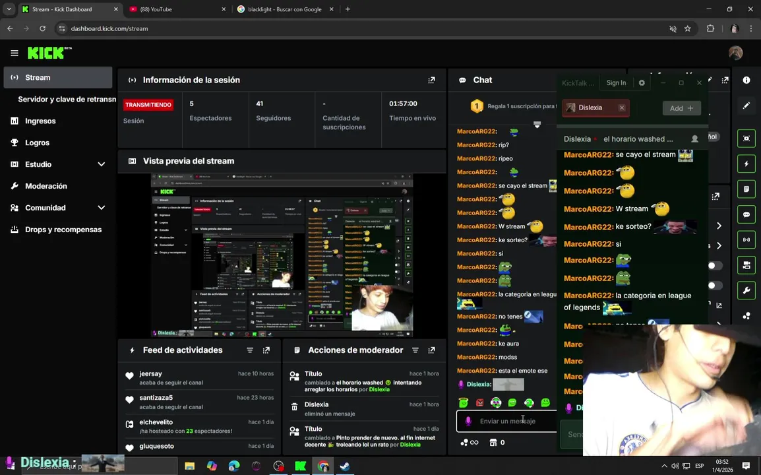Expand the second right-arrow row in settings panel

pyautogui.click(x=719, y=246)
